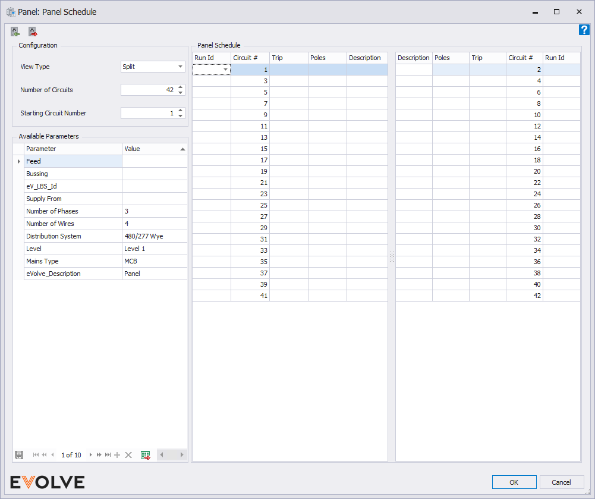595x499 pixels.
Task: Click the delete record X icon
Action: 128,455
